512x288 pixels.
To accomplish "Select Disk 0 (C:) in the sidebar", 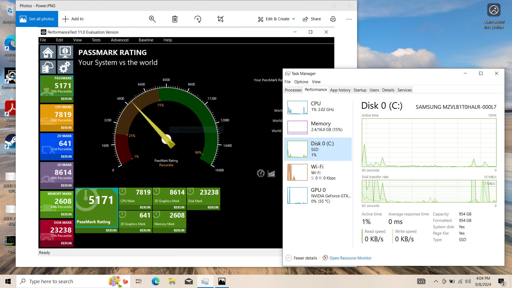I will click(x=318, y=149).
